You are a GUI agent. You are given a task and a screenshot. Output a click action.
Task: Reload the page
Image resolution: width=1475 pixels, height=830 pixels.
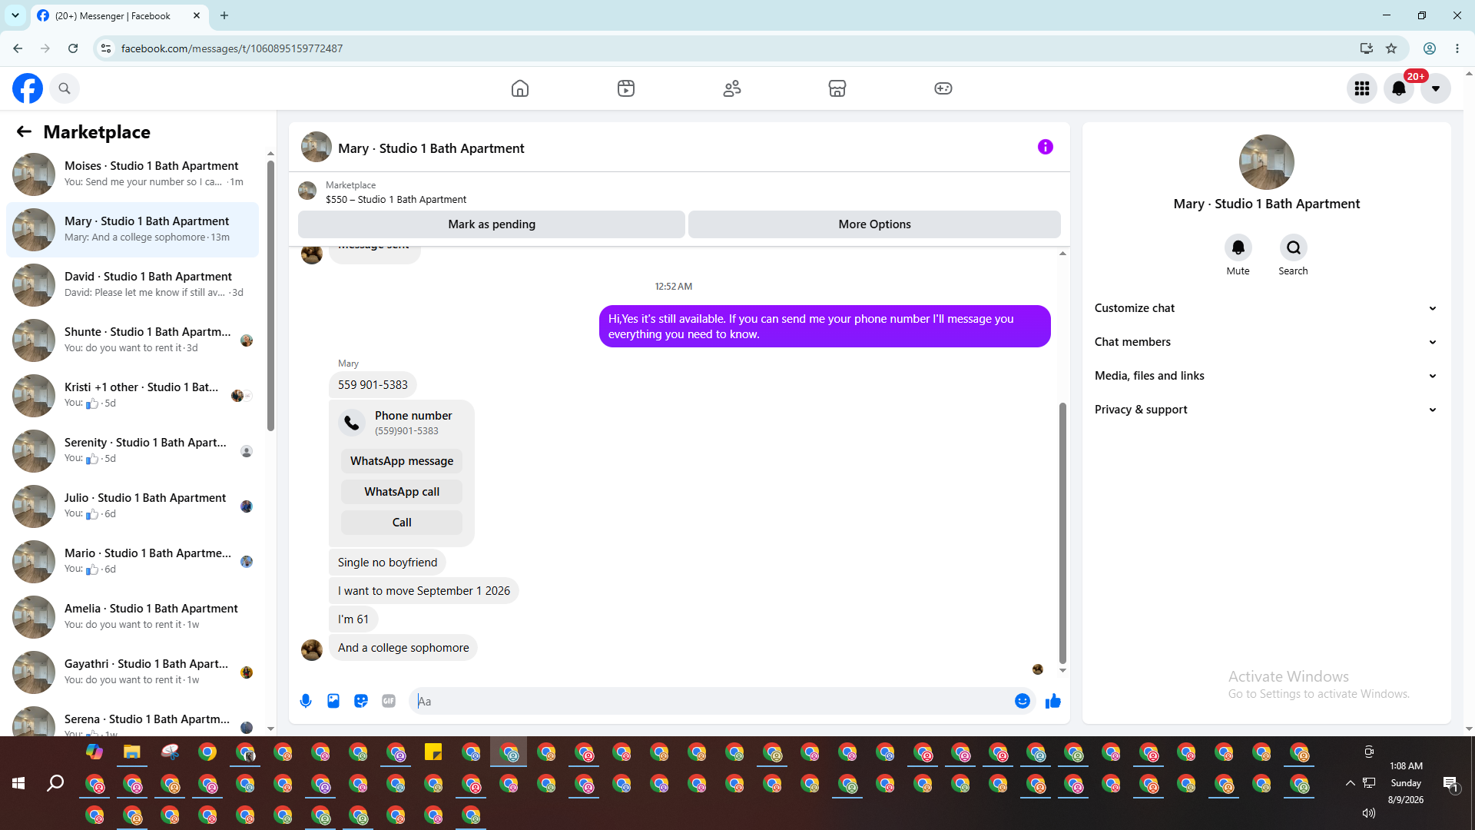tap(73, 48)
